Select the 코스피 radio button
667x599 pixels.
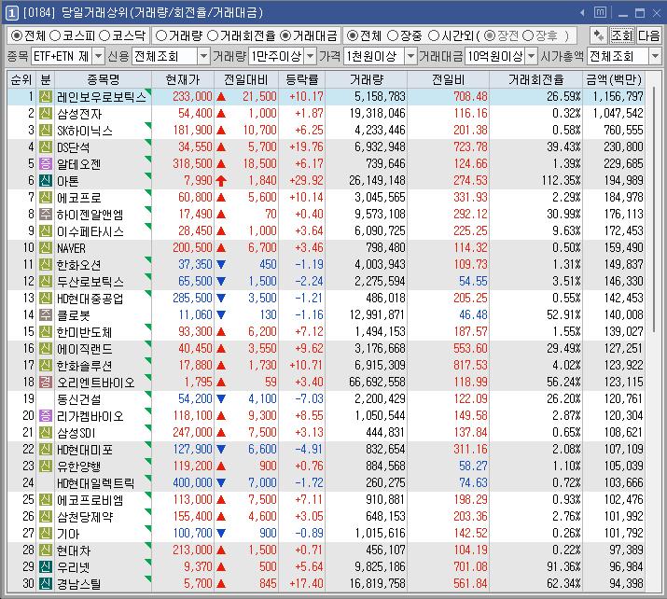(x=55, y=35)
